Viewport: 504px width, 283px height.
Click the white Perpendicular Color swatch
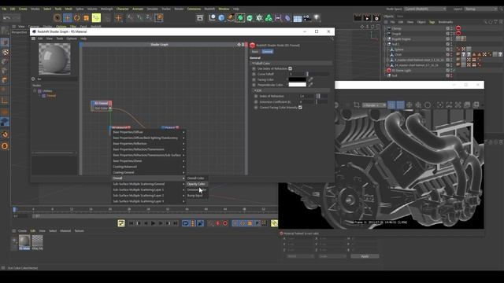tap(298, 85)
